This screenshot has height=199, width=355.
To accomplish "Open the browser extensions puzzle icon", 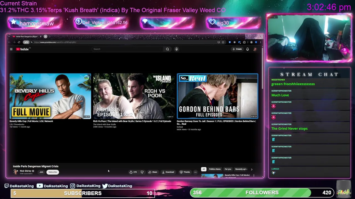I will point(244,42).
